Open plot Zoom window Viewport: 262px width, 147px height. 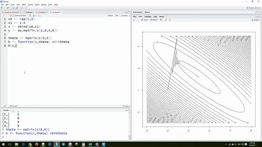pyautogui.click(x=145, y=20)
